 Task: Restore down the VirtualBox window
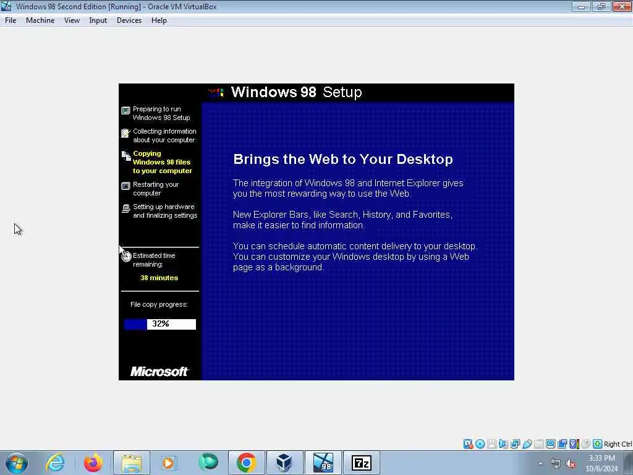pos(601,6)
